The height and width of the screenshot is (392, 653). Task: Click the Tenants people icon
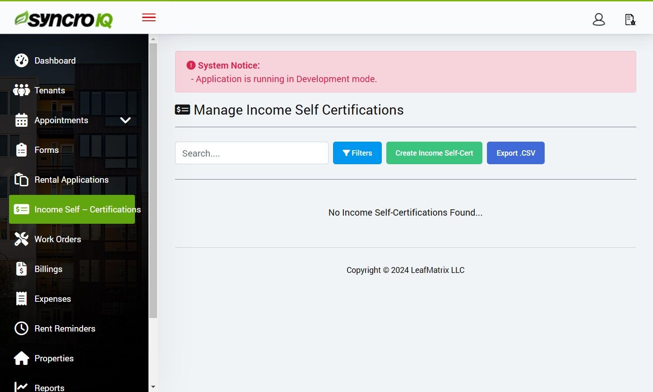click(21, 90)
